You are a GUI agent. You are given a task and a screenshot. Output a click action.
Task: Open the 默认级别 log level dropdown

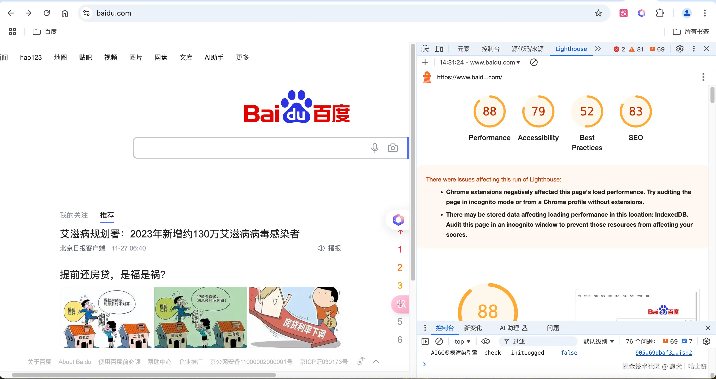click(598, 341)
